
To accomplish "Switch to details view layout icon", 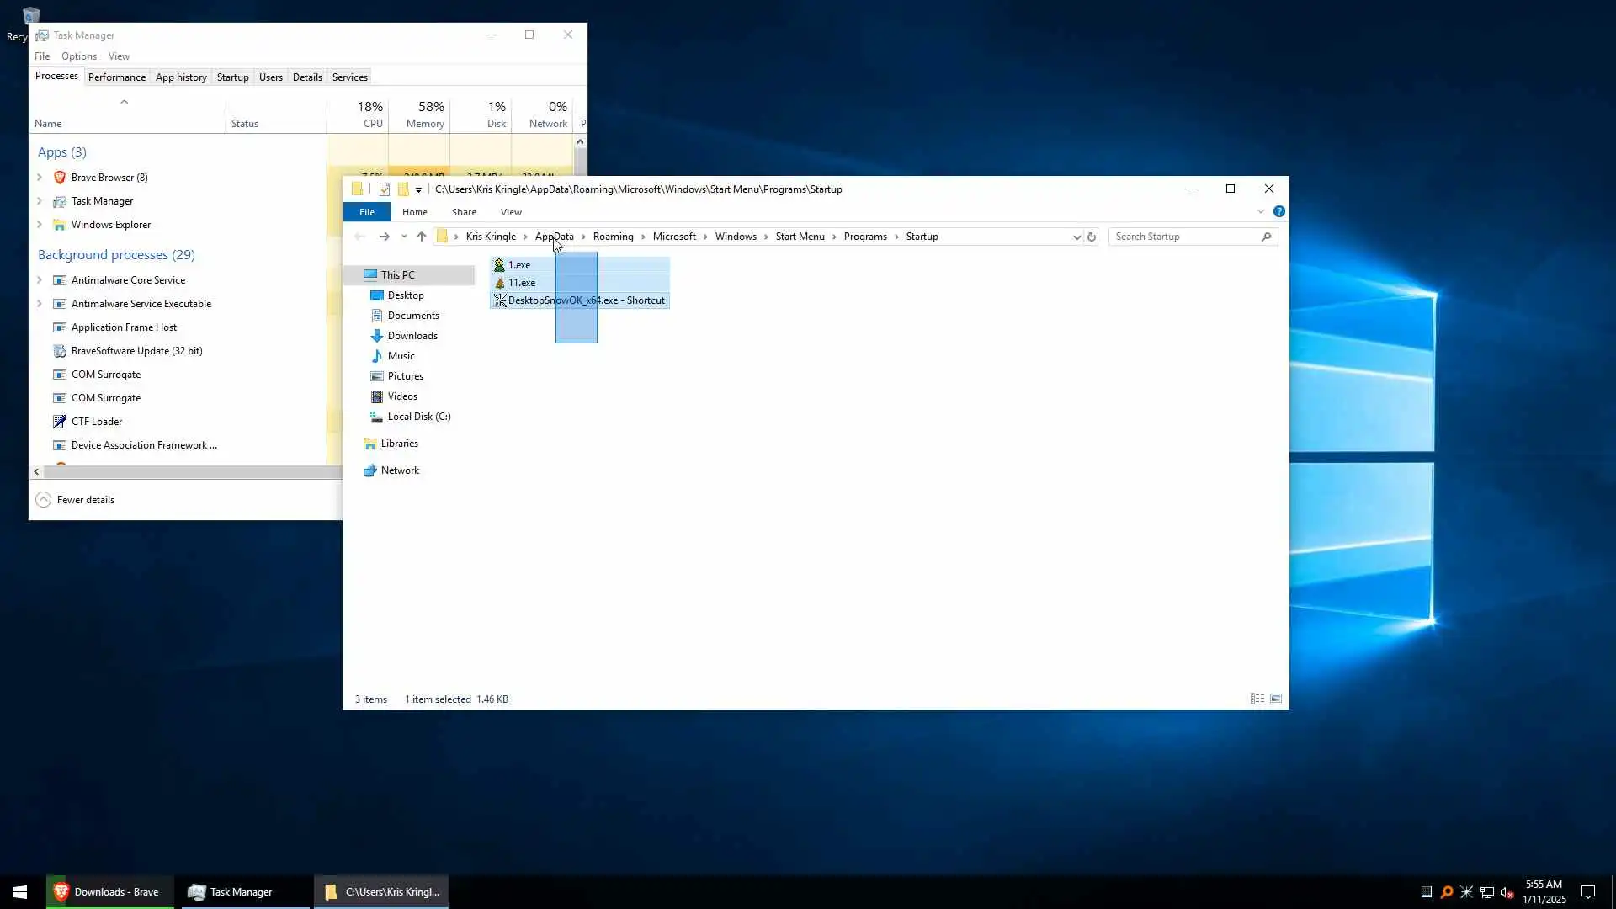I will tap(1257, 699).
